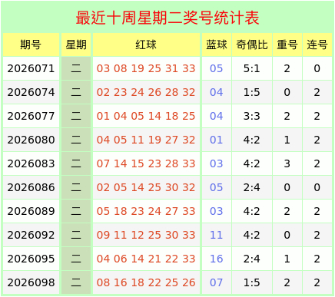Click issue number 2026080
The image size is (335, 297).
pyautogui.click(x=31, y=140)
